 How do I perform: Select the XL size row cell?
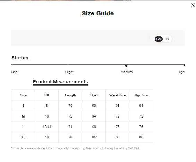point(23,137)
